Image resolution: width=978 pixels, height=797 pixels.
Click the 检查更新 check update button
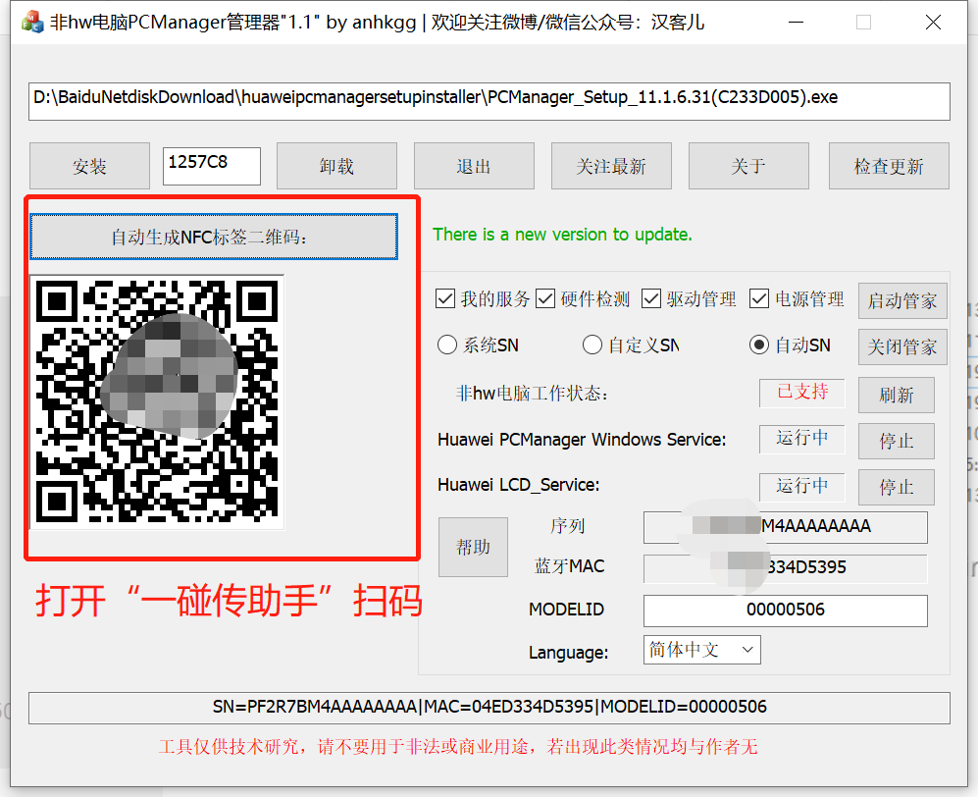(x=889, y=166)
